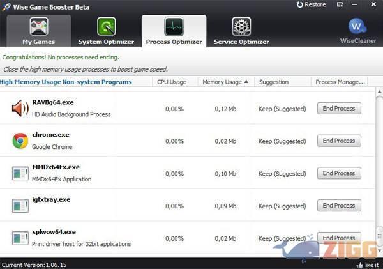Select the MMDx64Fx.exe process icon
The image size is (383, 269).
tap(20, 173)
